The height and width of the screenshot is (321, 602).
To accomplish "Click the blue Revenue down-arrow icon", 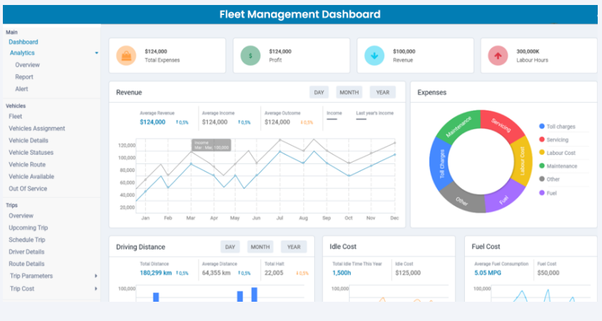I will (x=375, y=56).
